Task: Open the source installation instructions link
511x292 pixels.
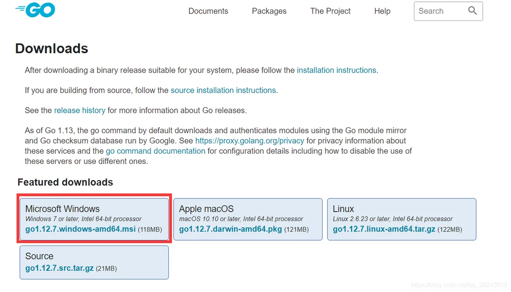Action: click(x=223, y=90)
